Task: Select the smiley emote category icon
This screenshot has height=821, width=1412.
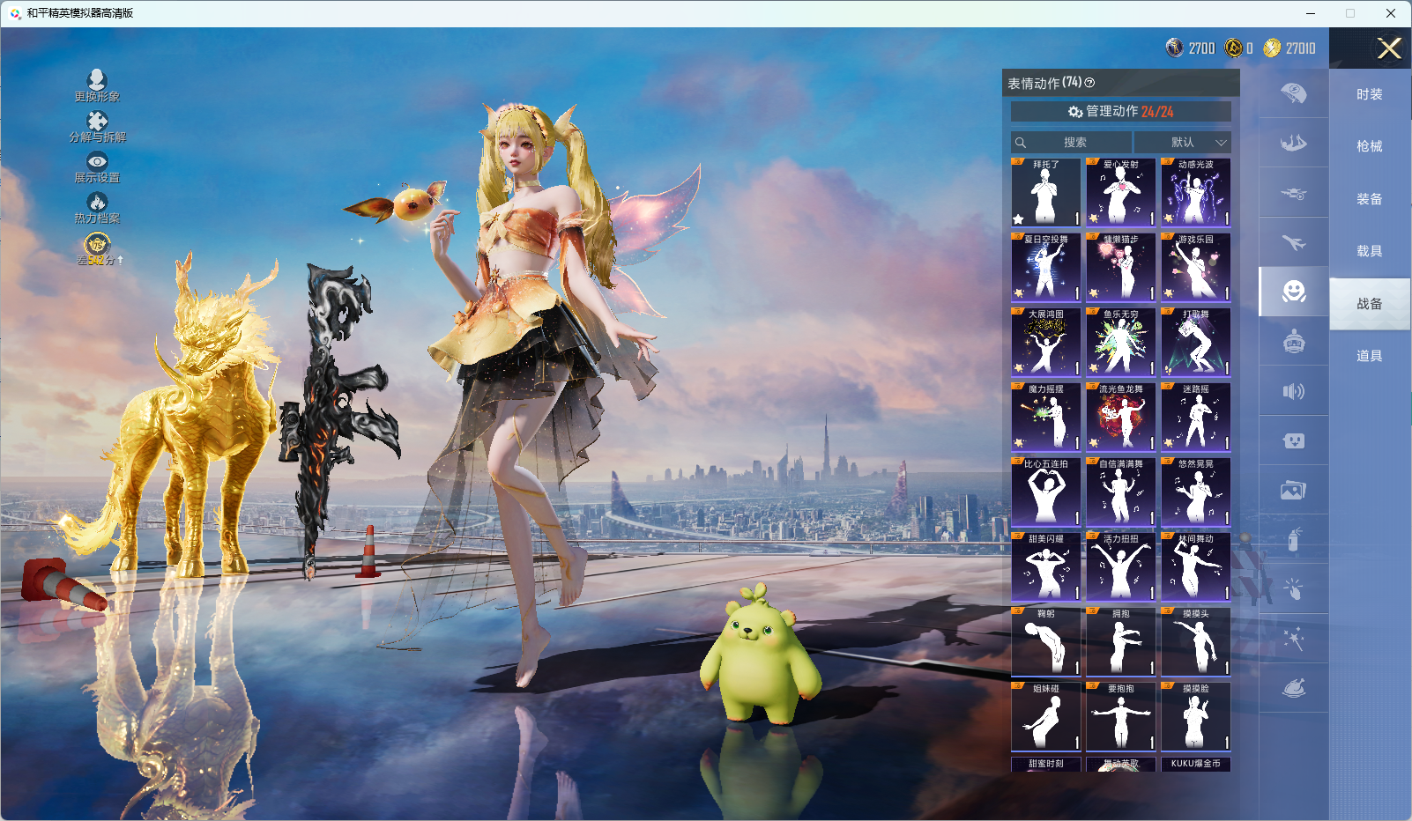Action: pos(1294,292)
